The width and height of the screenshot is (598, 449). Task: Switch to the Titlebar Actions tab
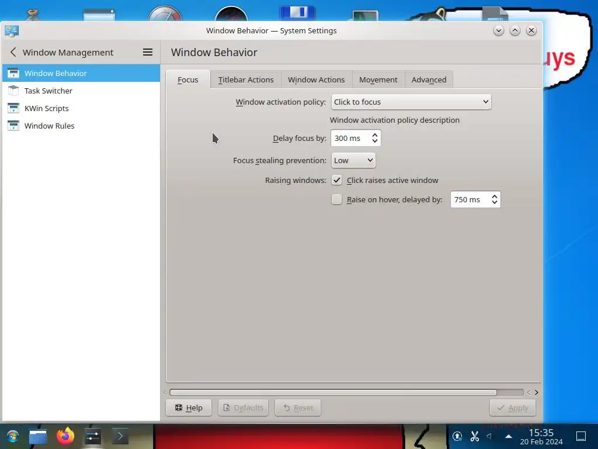tap(246, 80)
